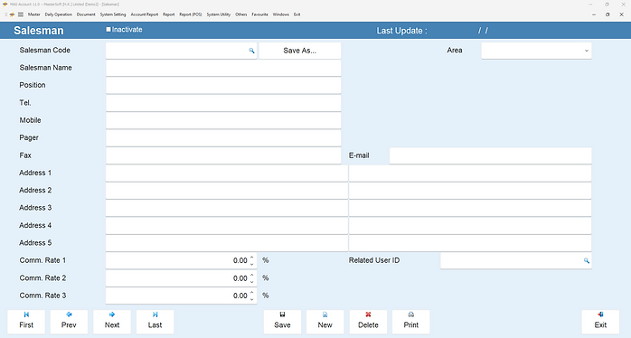Open the Area dropdown list
Viewport: 631px width, 338px height.
(x=587, y=51)
